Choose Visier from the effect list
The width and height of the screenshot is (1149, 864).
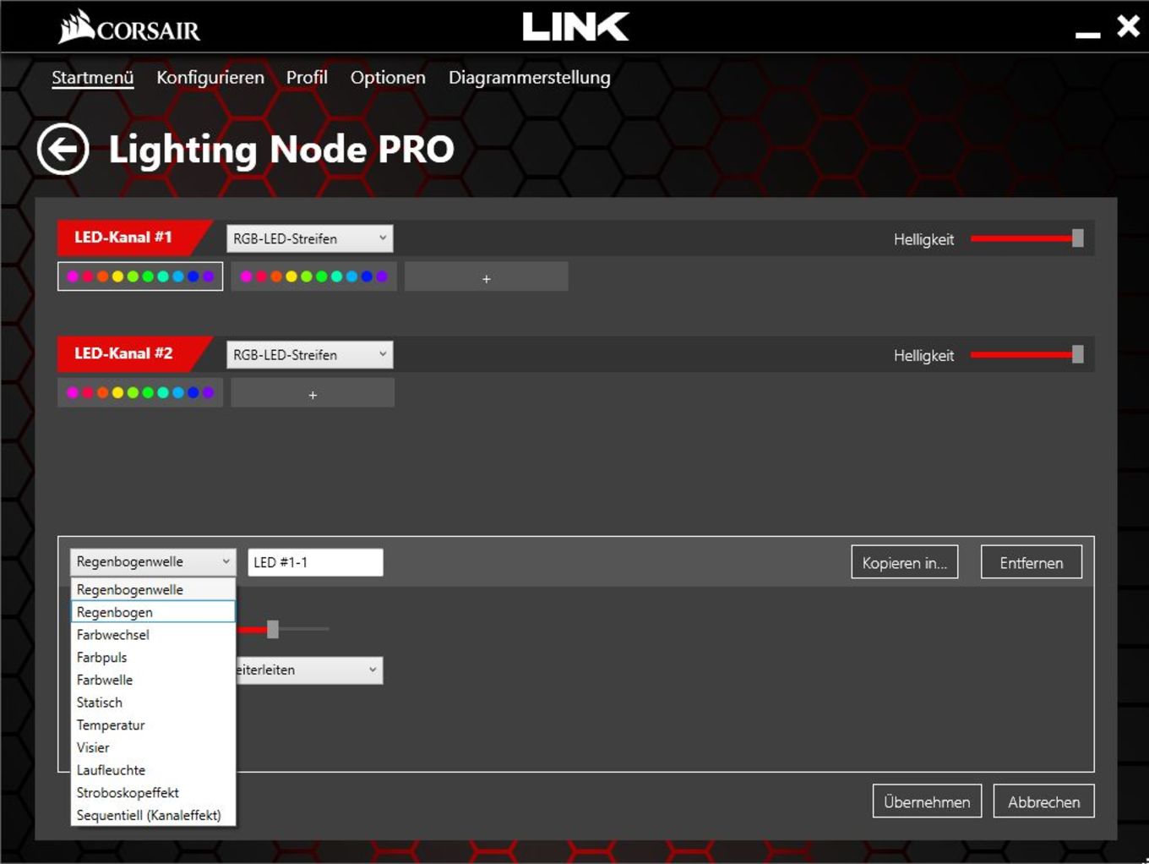pos(153,747)
